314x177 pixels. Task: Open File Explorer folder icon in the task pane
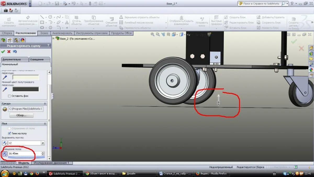311,59
